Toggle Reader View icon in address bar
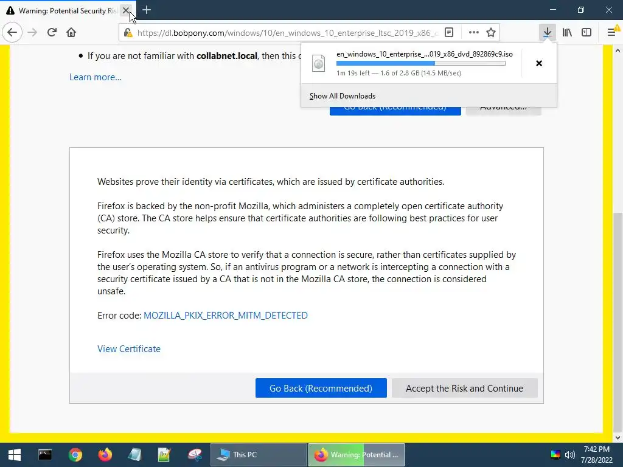Screen dimensions: 623x467 tap(449, 32)
